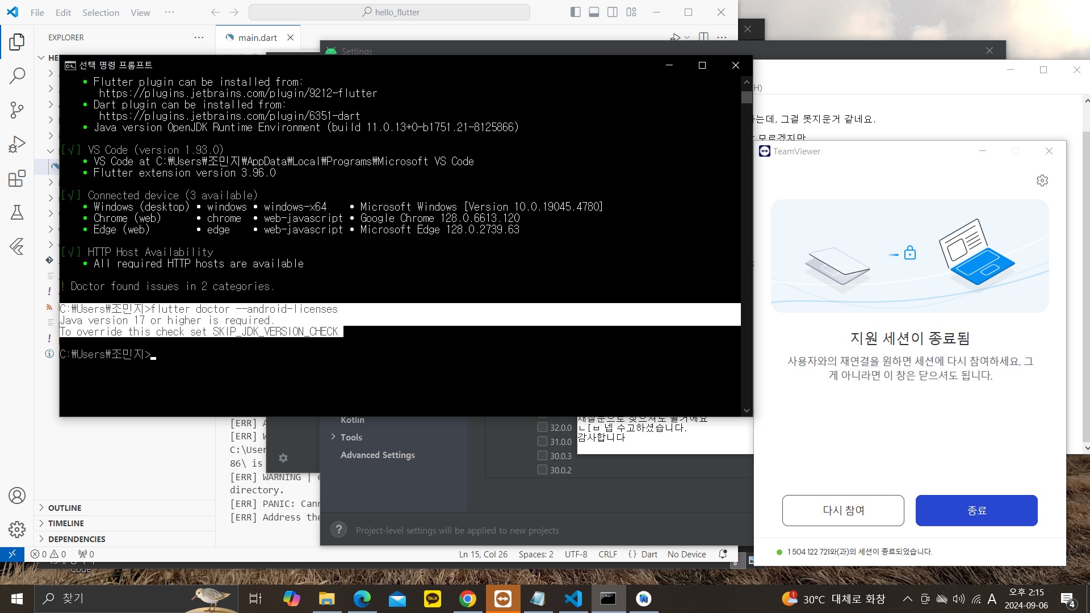Expand the TIMELINE section in Explorer
This screenshot has height=613, width=1090.
125,523
